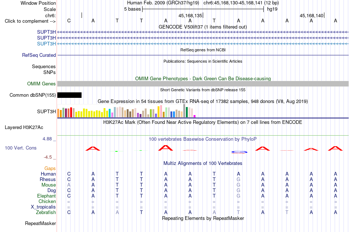Click the magenta bar ending the GTEx chart

click(195, 116)
